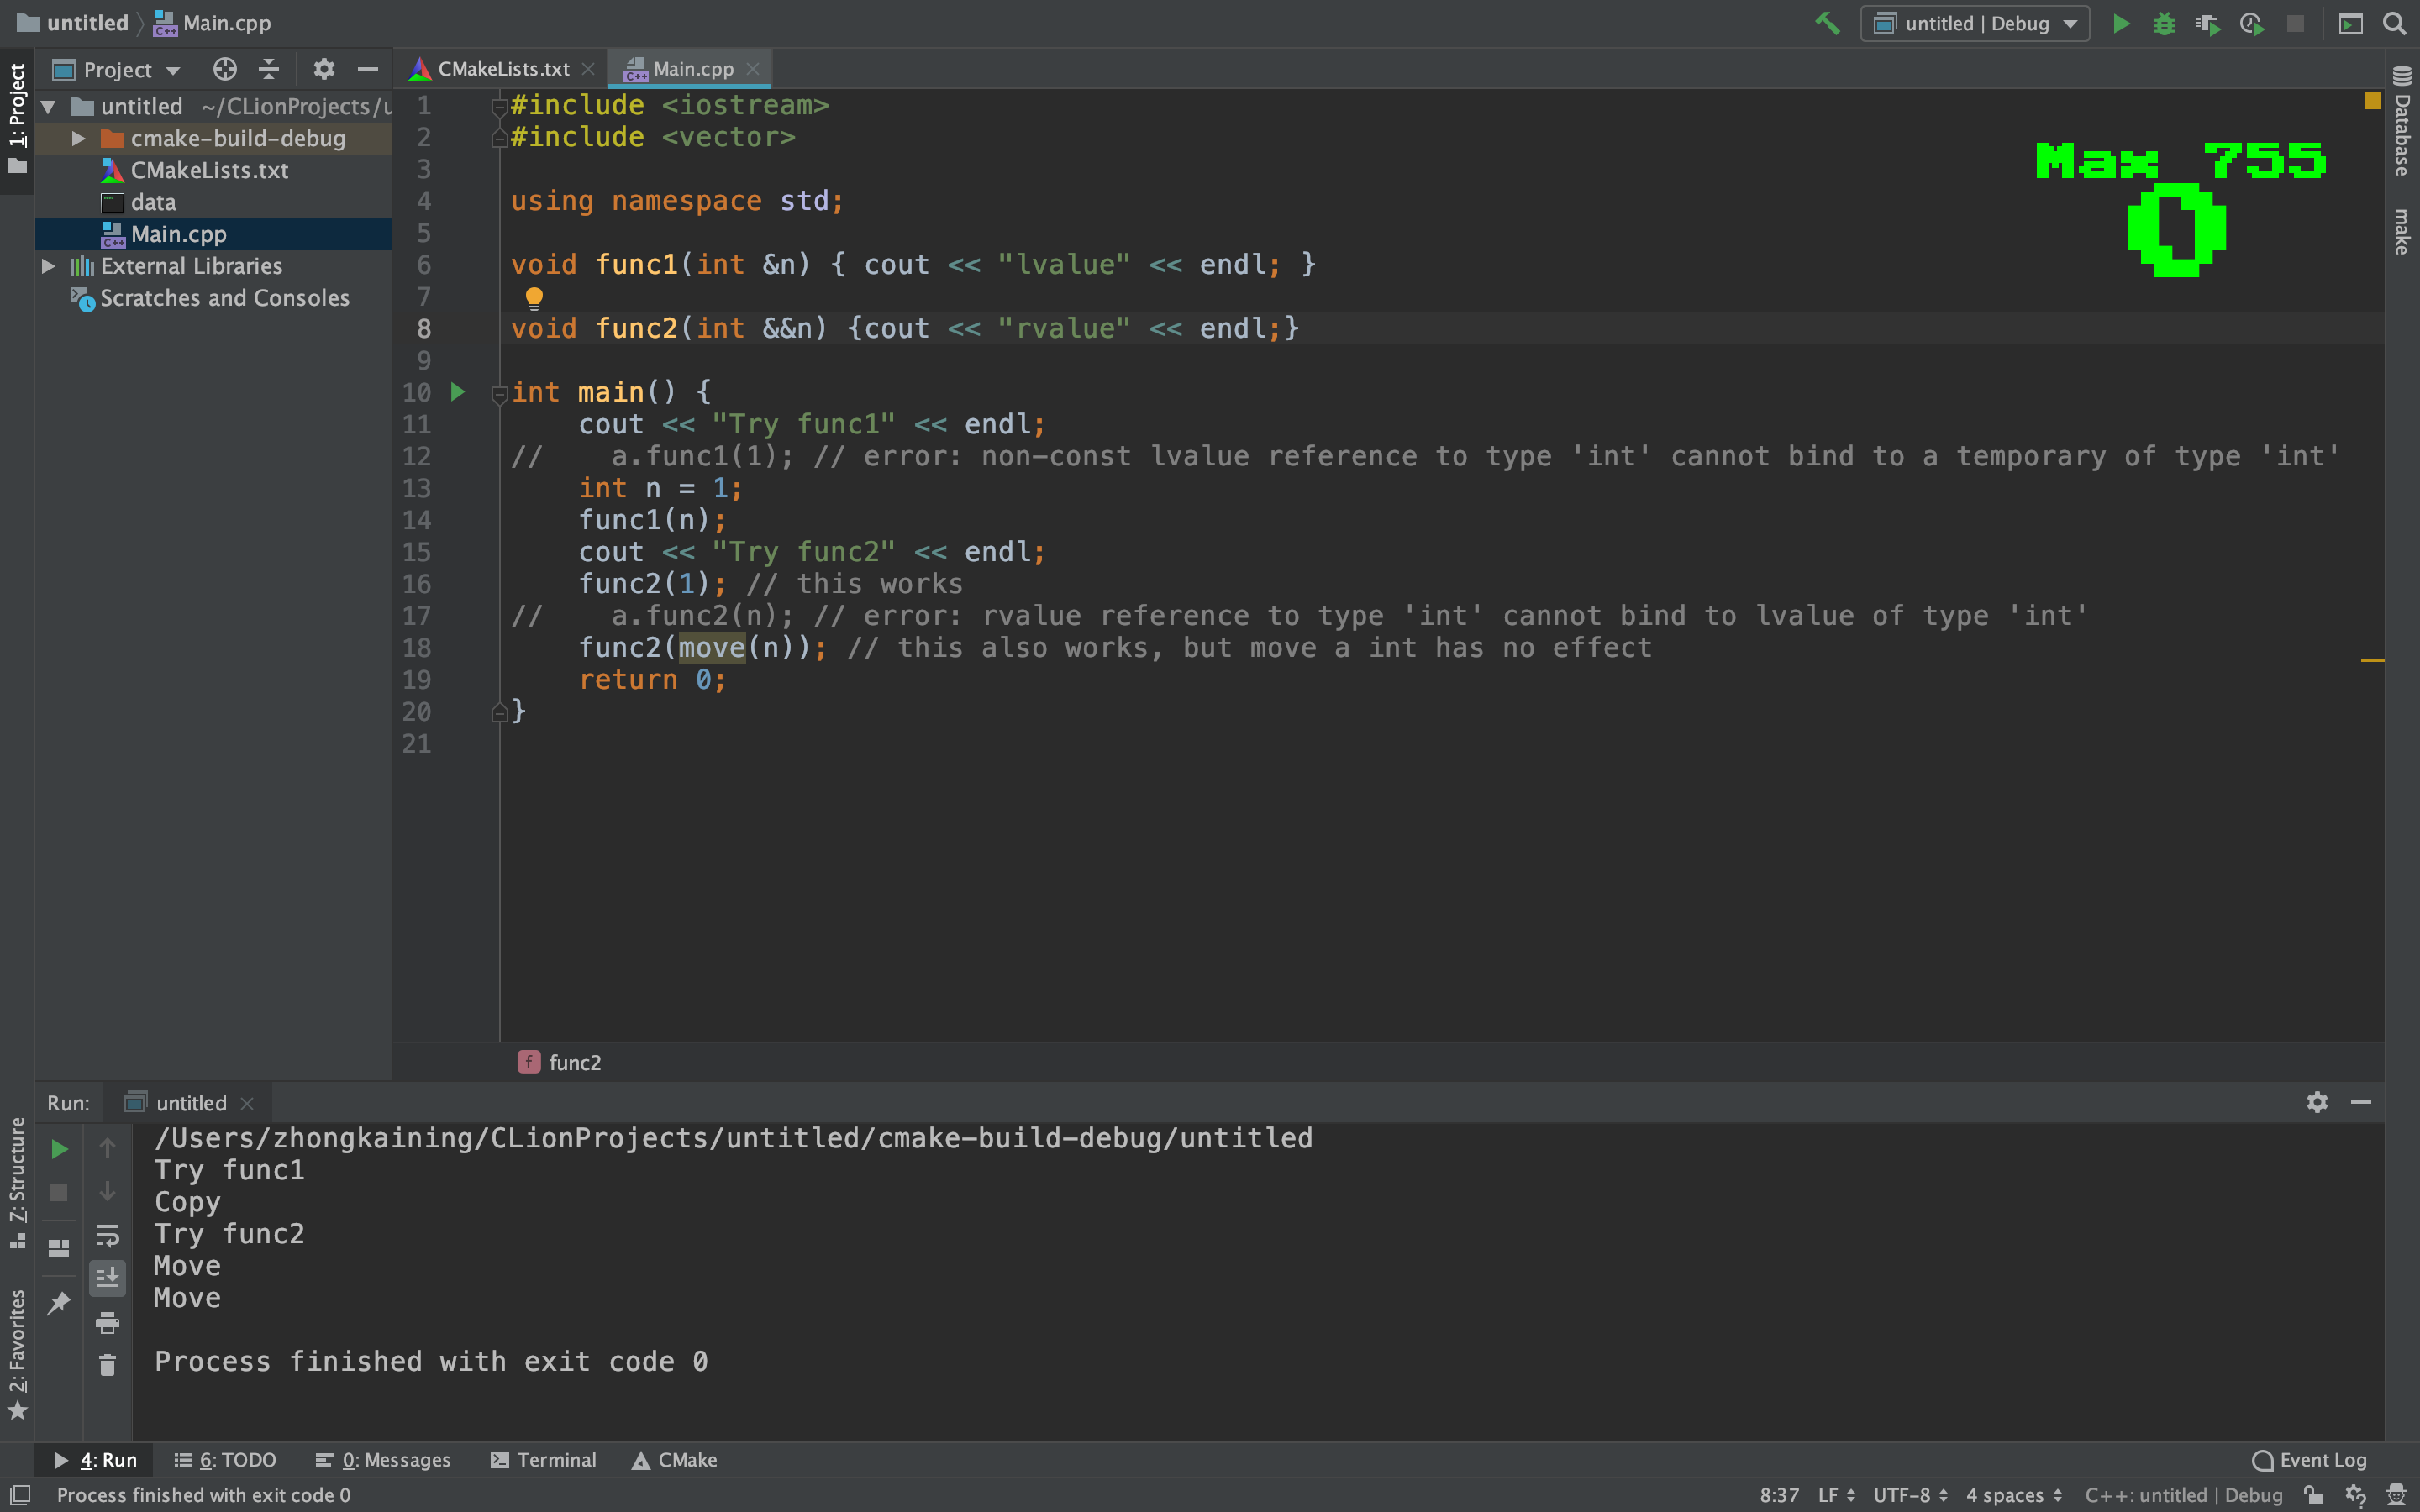This screenshot has width=2420, height=1512.
Task: Open the LF line separator selector
Action: pyautogui.click(x=1836, y=1494)
